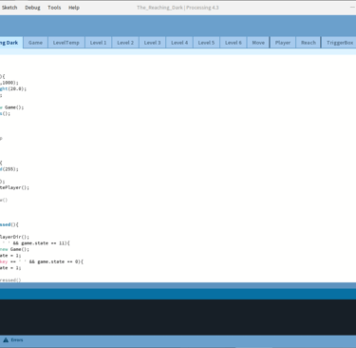Open the Help menu
356x348 pixels.
click(x=74, y=8)
